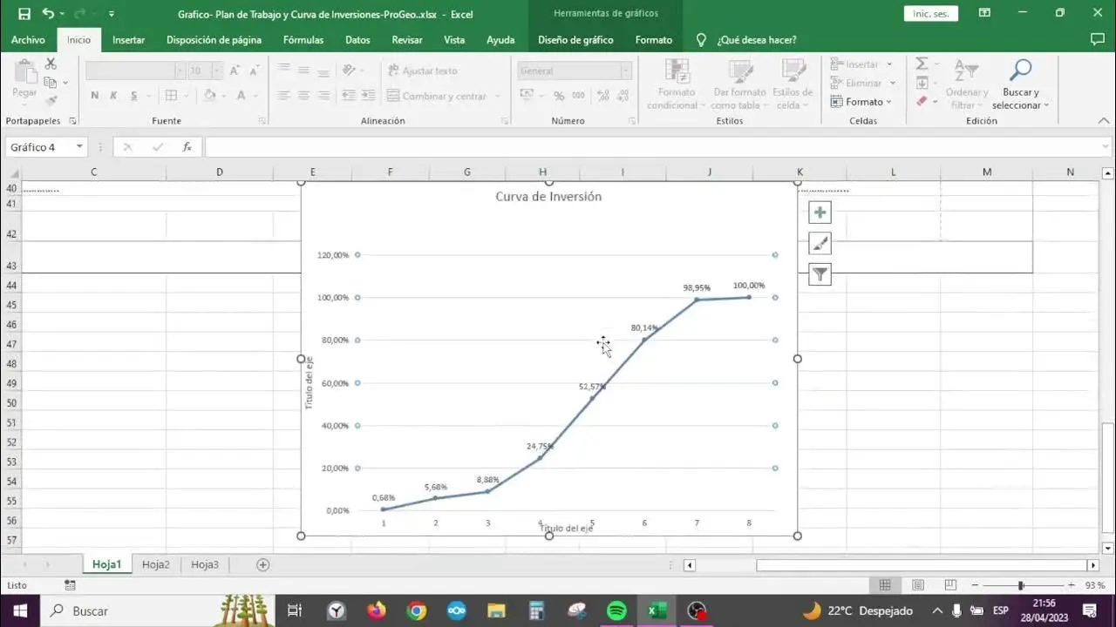Open the Datos ribbon tab
The width and height of the screenshot is (1116, 627).
(357, 40)
